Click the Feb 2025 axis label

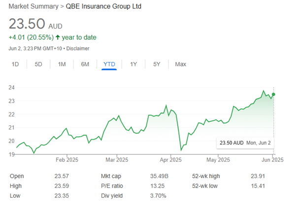click(x=67, y=160)
